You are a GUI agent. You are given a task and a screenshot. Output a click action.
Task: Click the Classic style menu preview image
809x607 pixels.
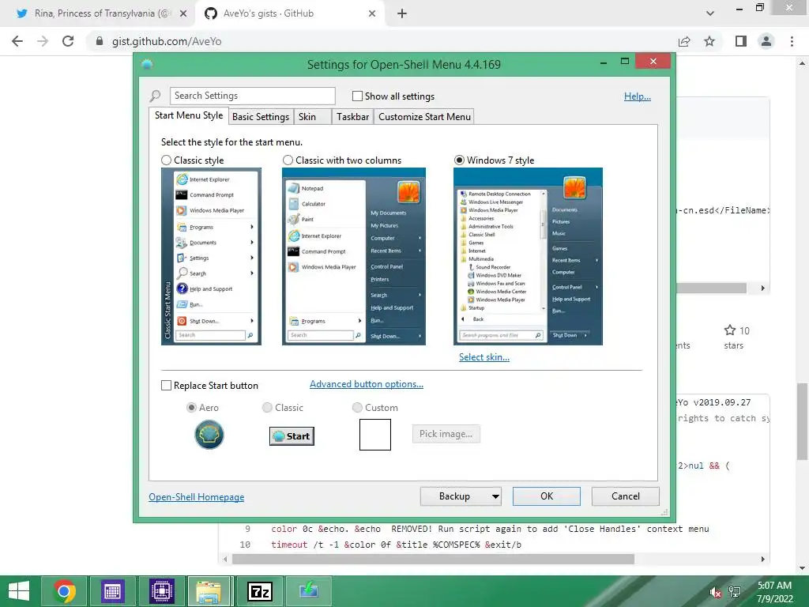point(211,257)
